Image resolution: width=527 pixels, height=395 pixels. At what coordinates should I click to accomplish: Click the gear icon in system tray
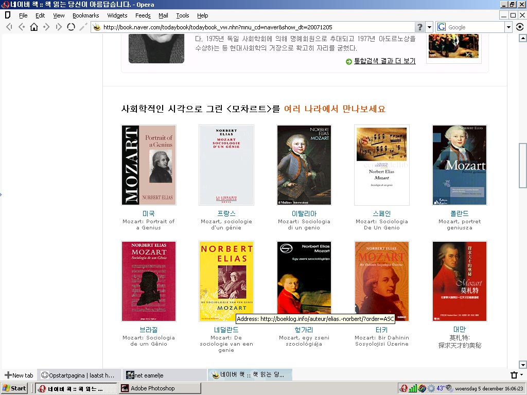pos(431,389)
